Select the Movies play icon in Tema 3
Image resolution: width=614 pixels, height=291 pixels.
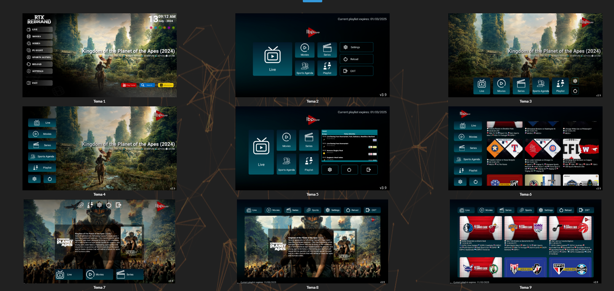click(x=501, y=84)
